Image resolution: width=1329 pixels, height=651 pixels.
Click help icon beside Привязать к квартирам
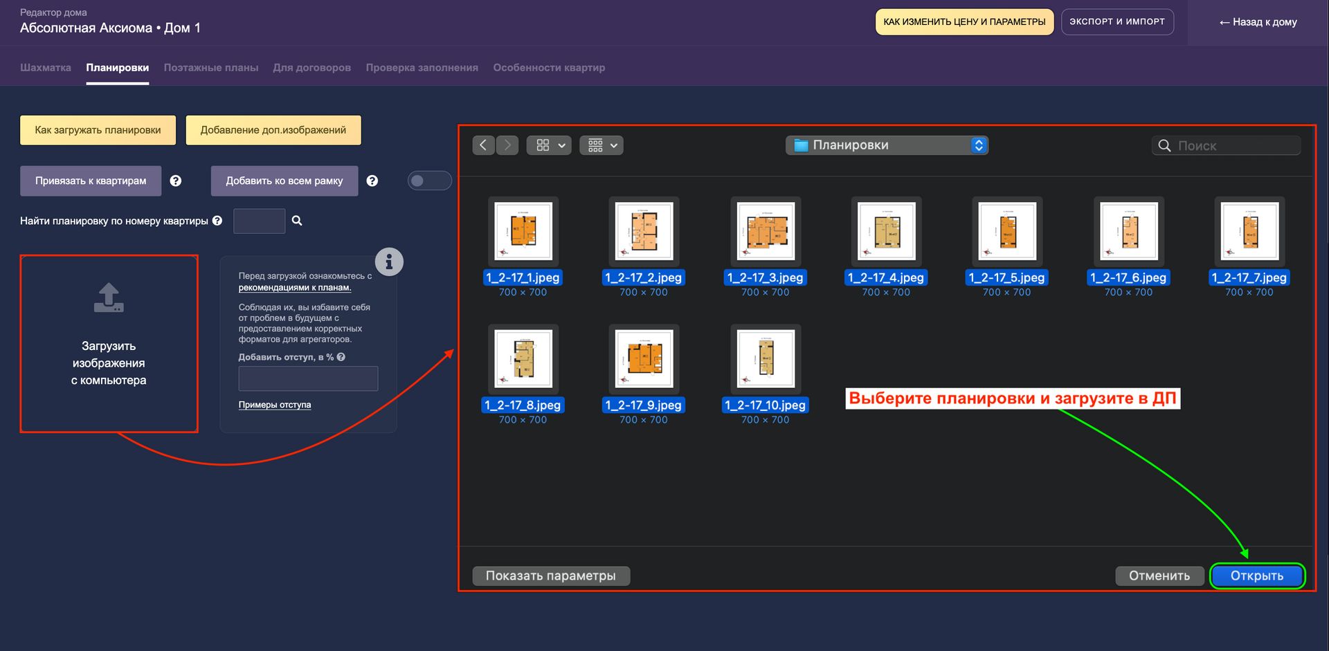[x=176, y=181]
